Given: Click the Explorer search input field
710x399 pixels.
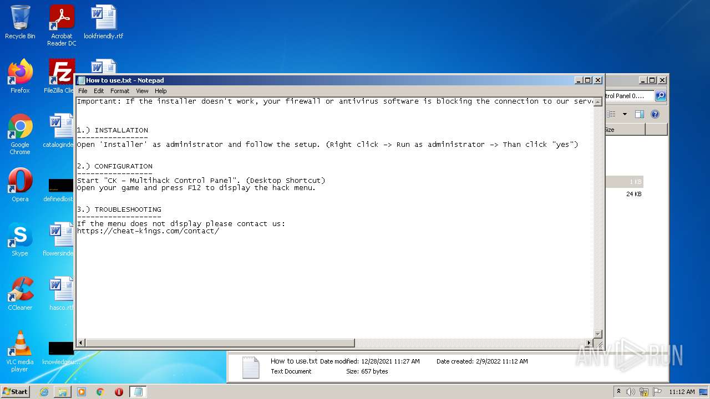Looking at the screenshot, I should click(x=630, y=96).
